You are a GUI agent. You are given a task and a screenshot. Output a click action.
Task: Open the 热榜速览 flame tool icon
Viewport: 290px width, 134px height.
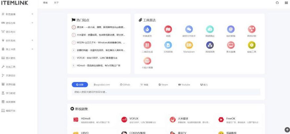tap(147, 29)
